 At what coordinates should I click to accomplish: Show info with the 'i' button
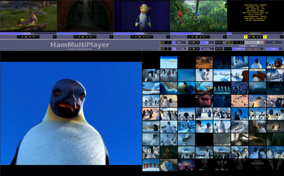pos(235,43)
